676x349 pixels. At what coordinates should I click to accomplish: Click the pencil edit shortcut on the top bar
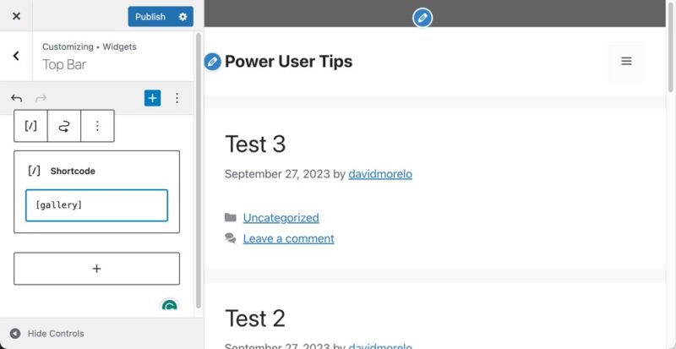tap(422, 18)
